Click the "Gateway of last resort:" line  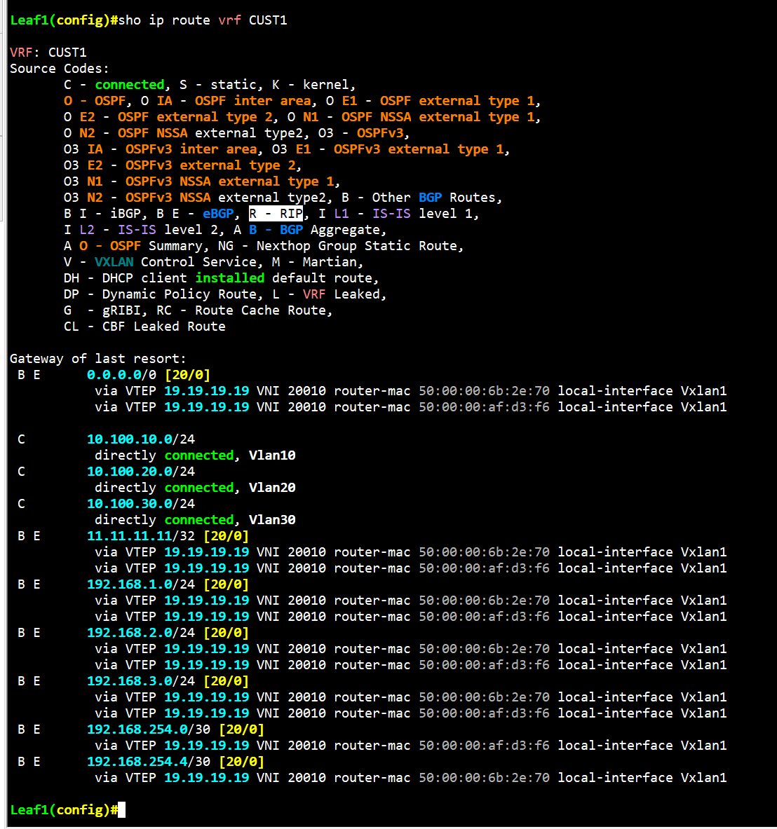point(97,358)
